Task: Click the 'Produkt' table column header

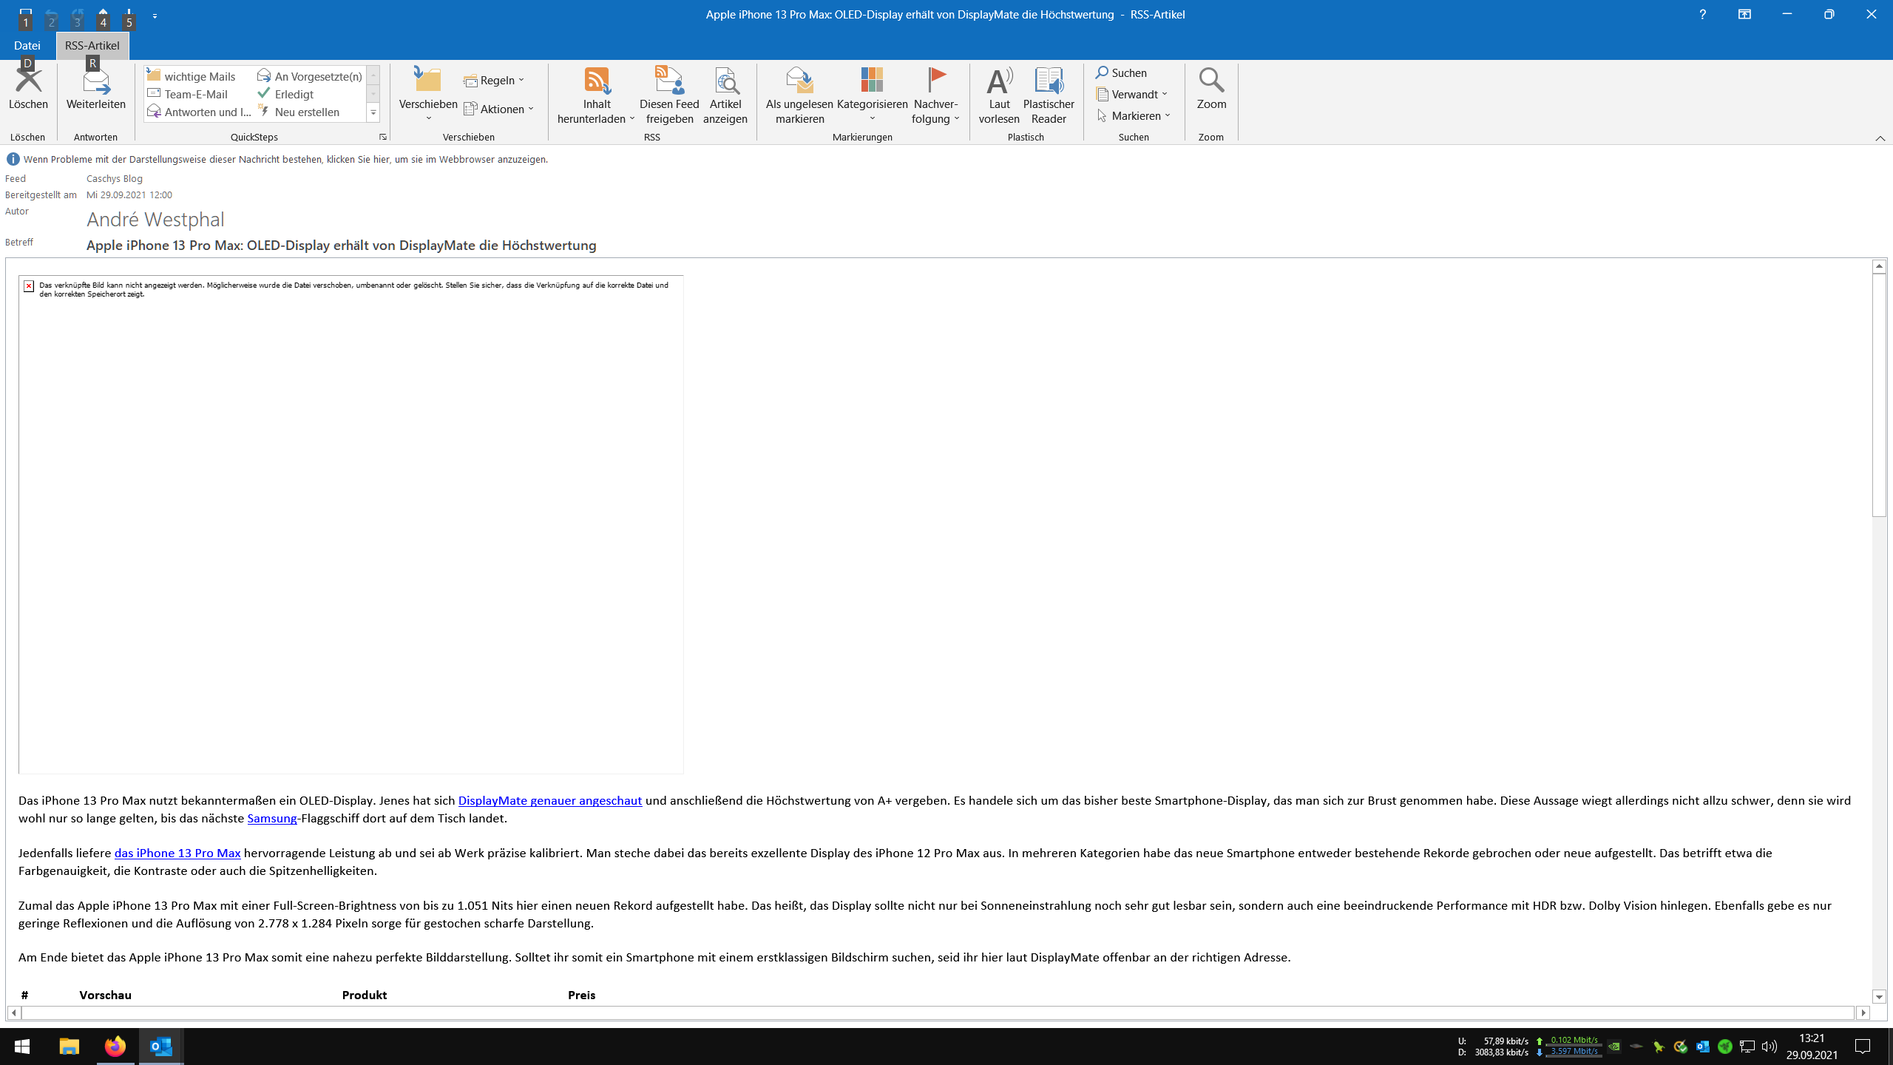Action: coord(365,995)
